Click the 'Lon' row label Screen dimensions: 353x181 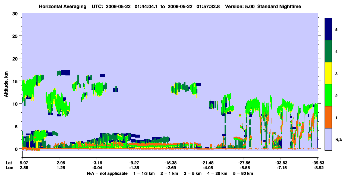coord(9,168)
